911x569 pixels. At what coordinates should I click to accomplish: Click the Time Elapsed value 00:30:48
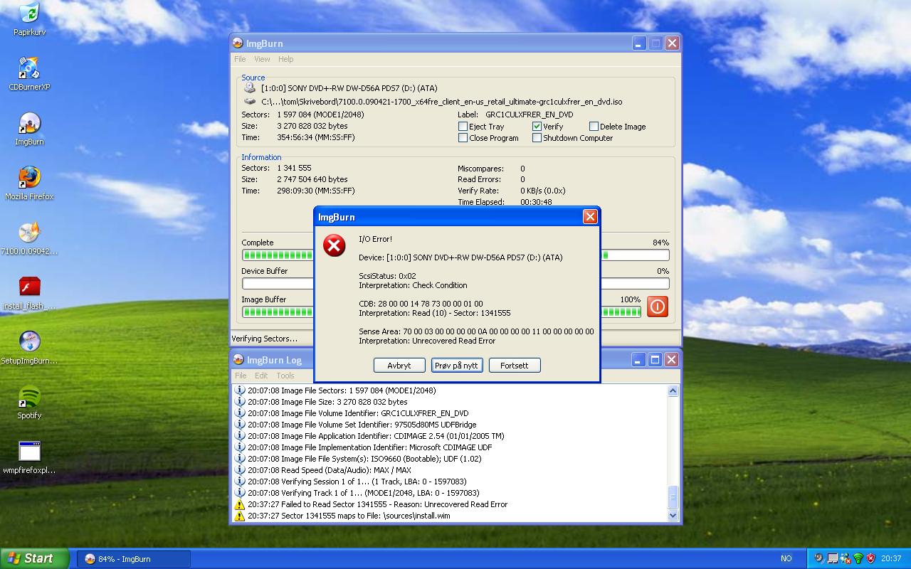tap(536, 202)
